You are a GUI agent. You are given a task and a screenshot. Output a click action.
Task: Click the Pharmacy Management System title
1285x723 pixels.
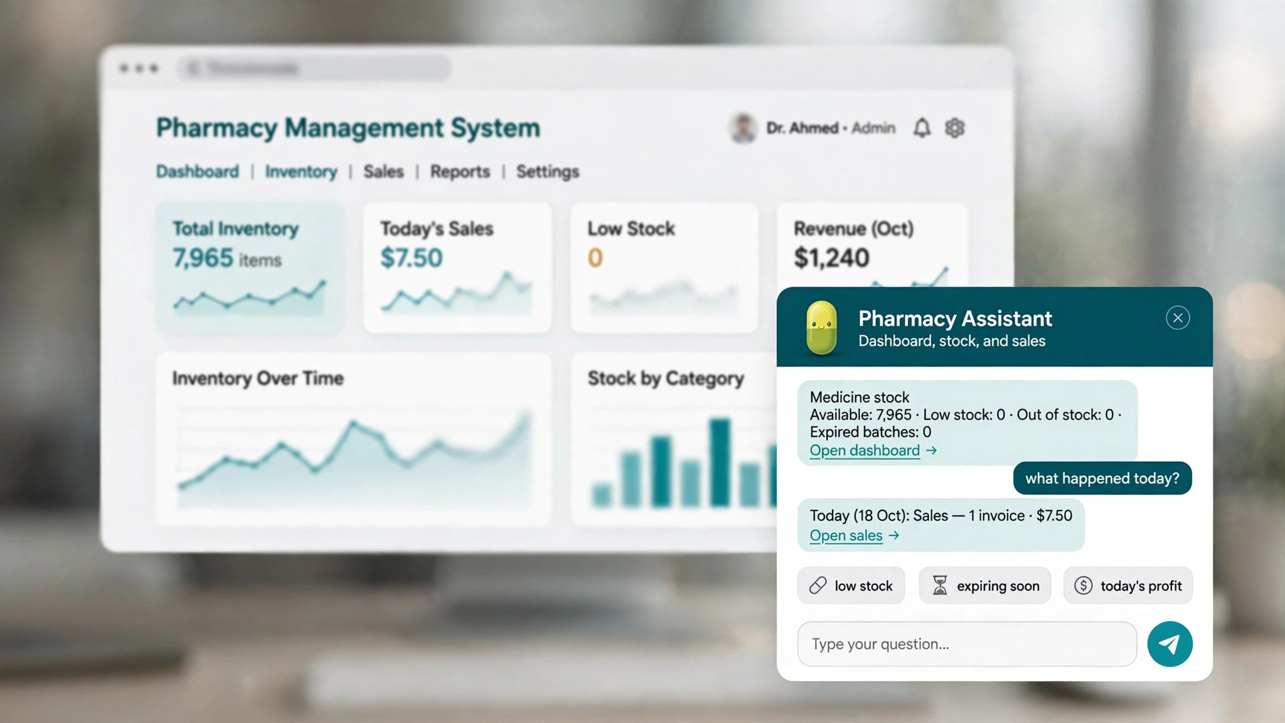click(x=348, y=128)
